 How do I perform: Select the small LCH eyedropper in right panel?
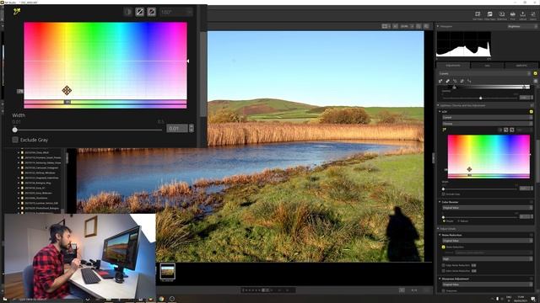click(x=445, y=130)
